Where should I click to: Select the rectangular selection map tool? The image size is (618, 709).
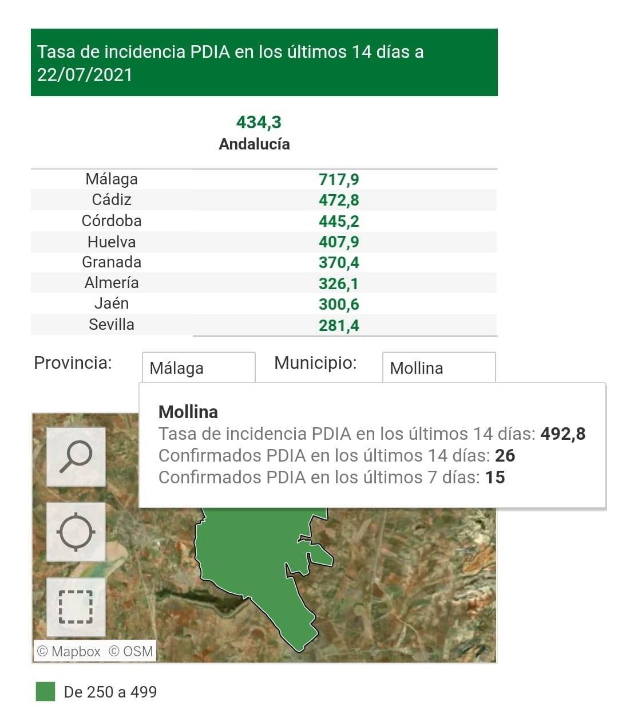pos(76,607)
